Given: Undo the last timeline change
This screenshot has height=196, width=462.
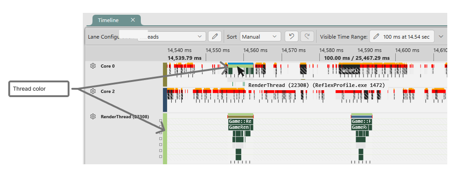Looking at the screenshot, I should 291,36.
